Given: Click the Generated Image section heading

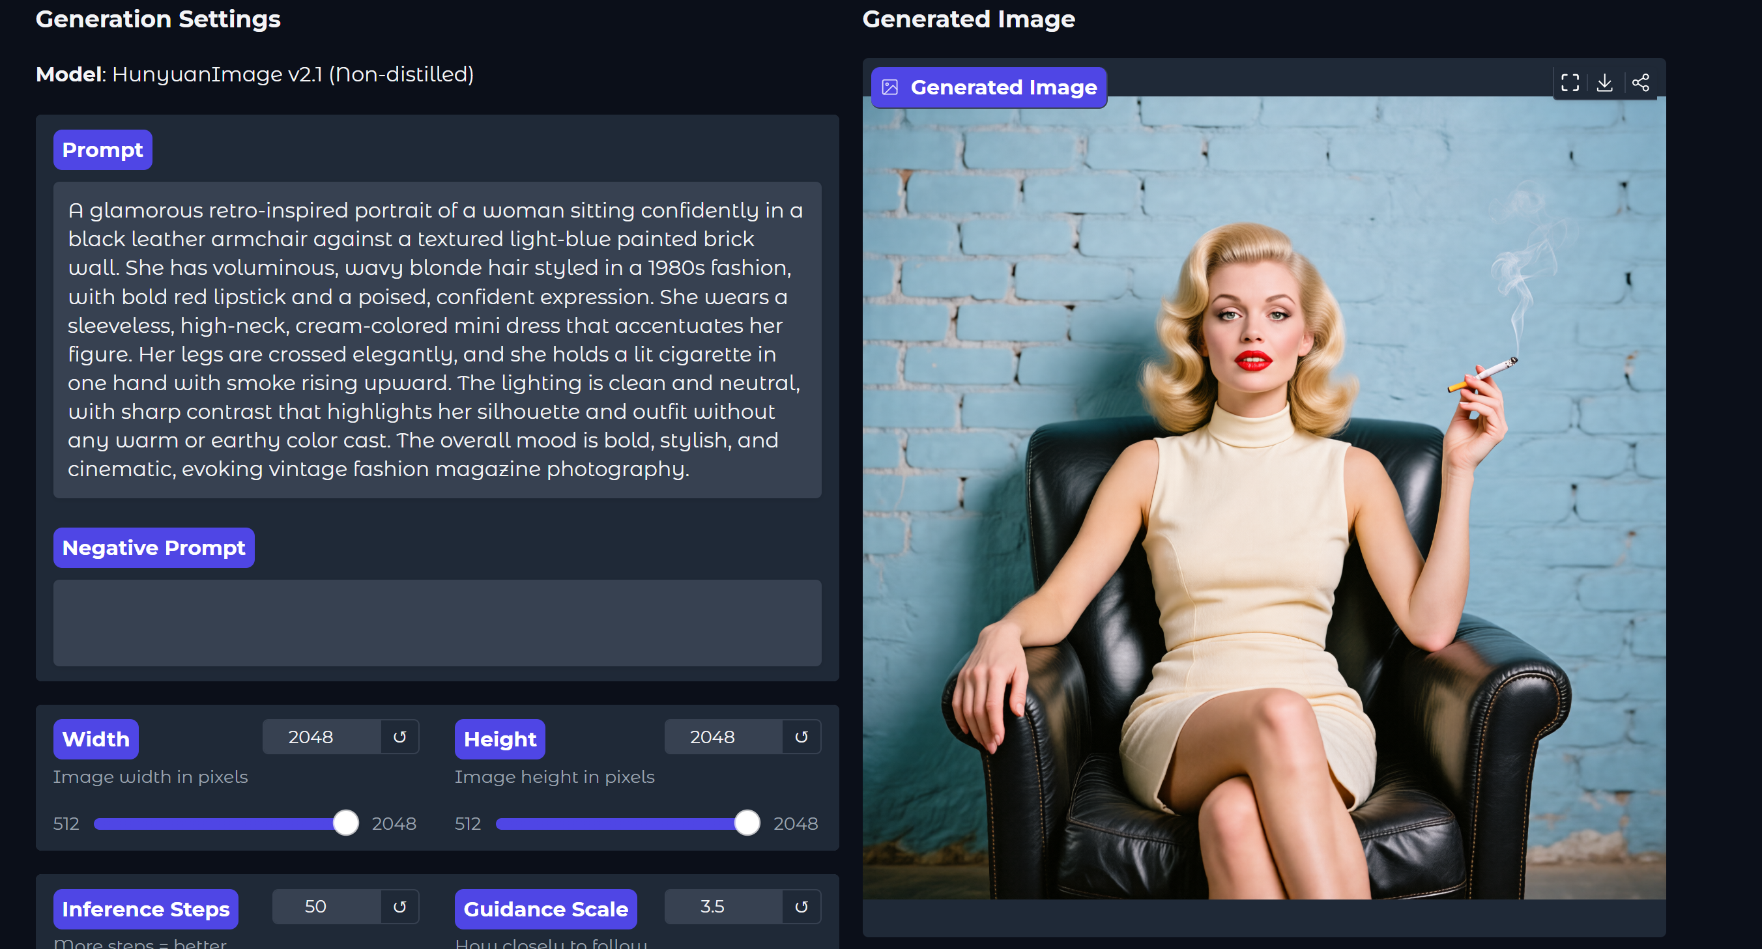Looking at the screenshot, I should (968, 19).
